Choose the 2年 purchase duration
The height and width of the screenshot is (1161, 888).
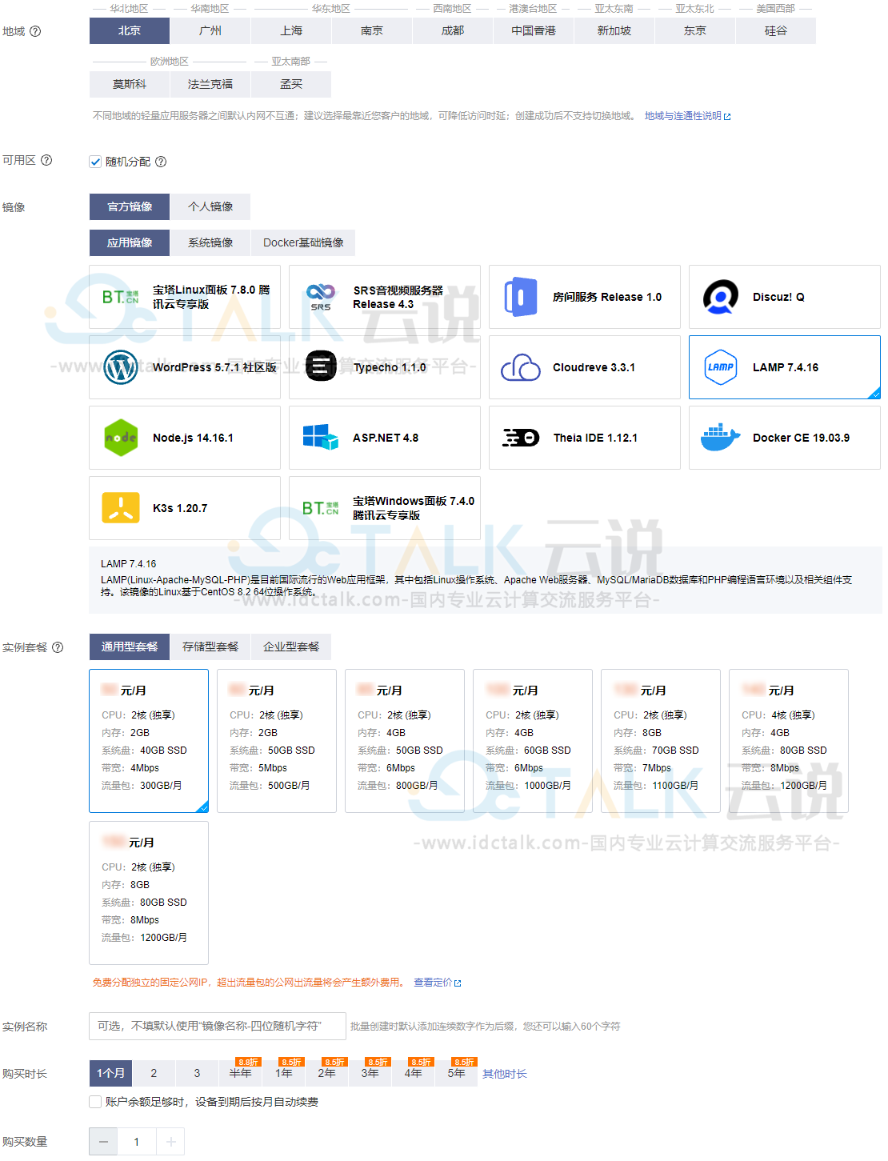(326, 1073)
